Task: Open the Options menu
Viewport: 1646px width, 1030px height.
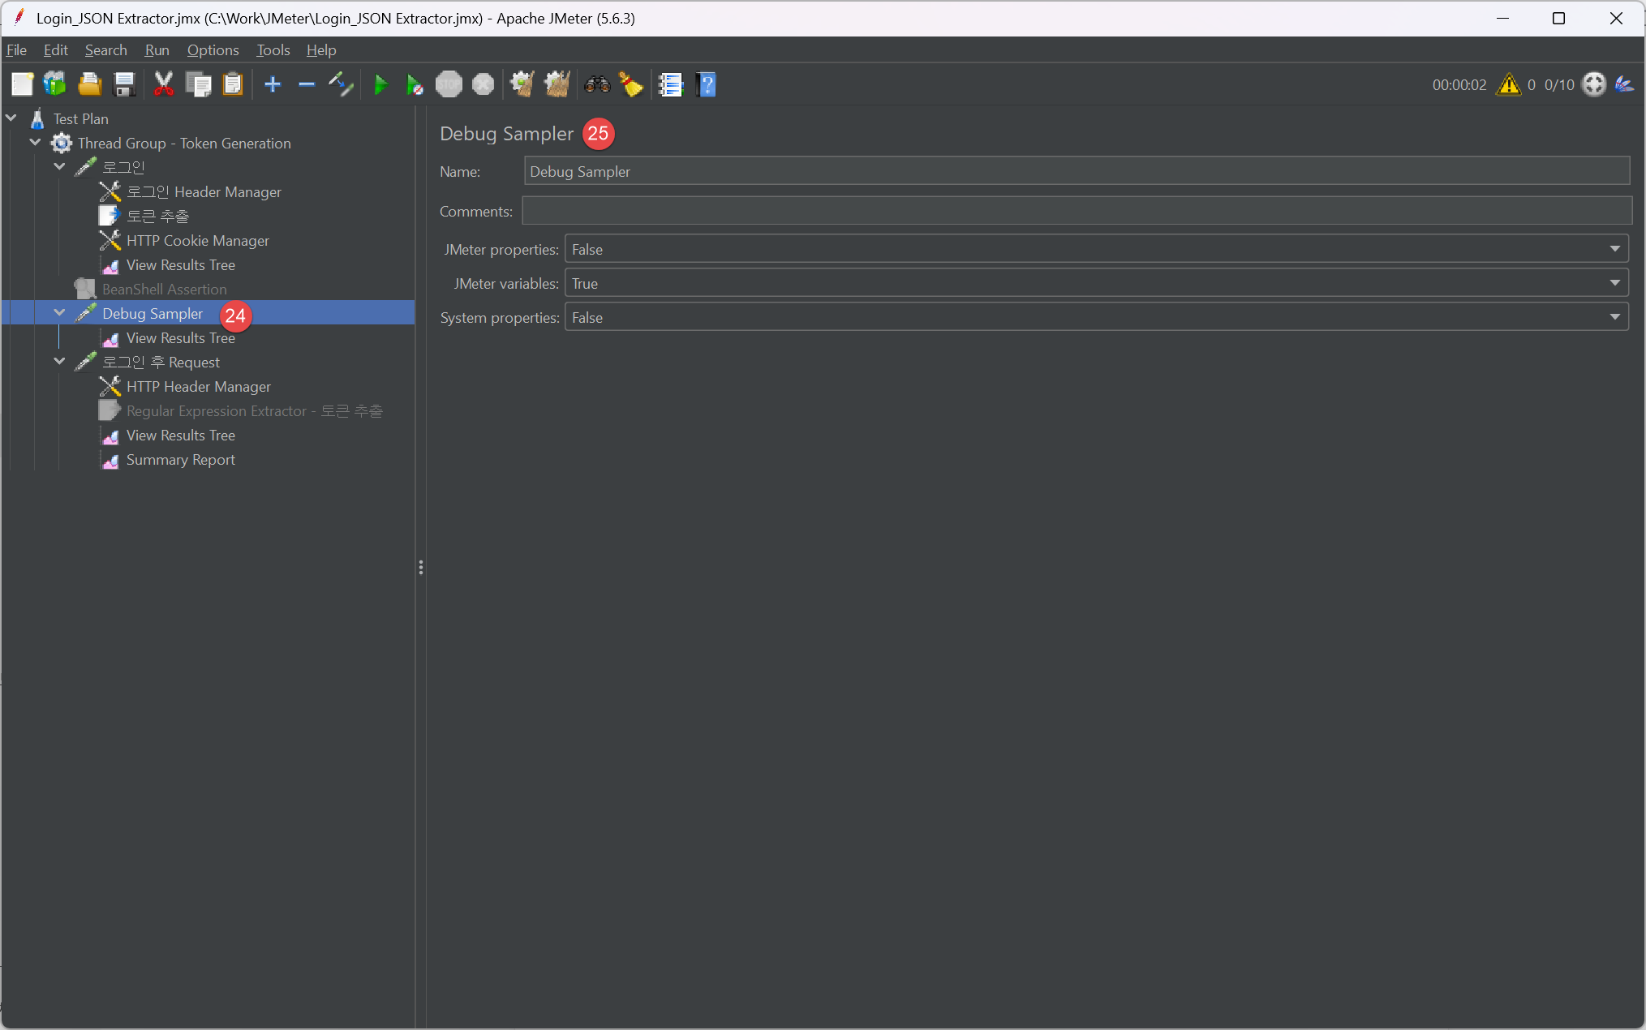Action: click(x=213, y=50)
